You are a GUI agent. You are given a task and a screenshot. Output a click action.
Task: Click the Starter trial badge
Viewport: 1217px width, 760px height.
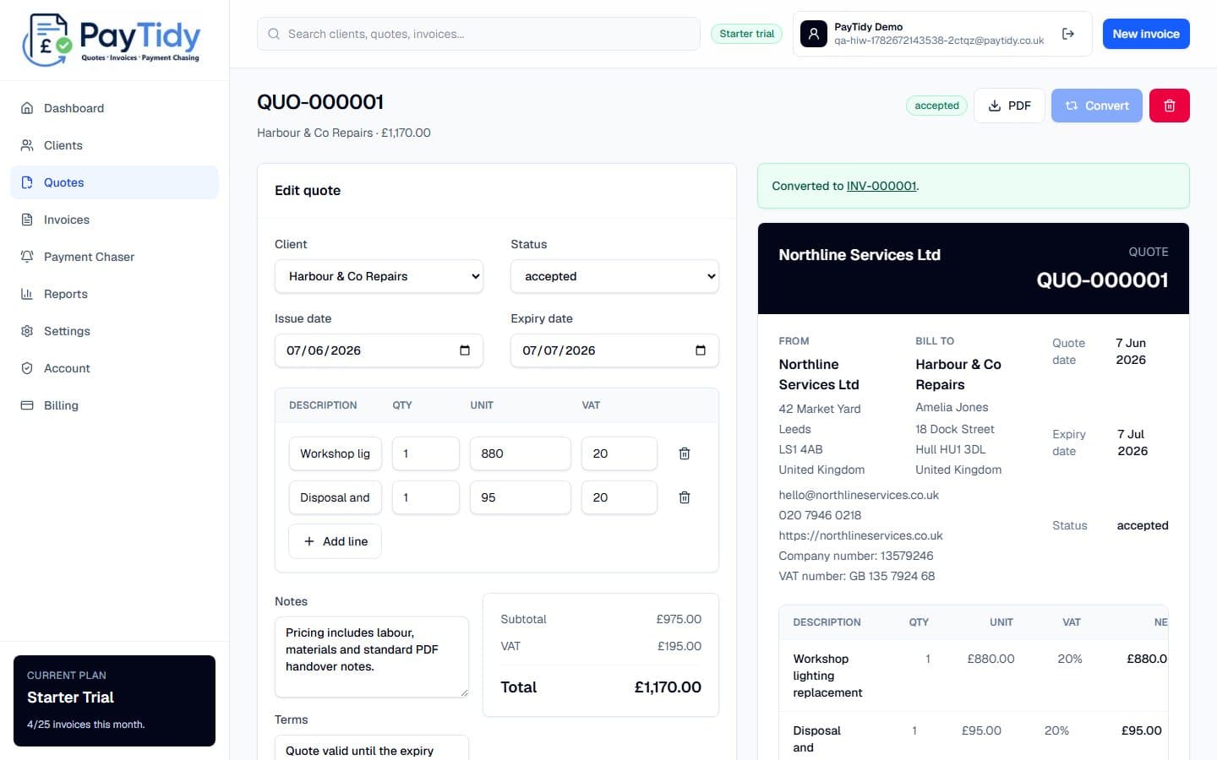coord(746,34)
